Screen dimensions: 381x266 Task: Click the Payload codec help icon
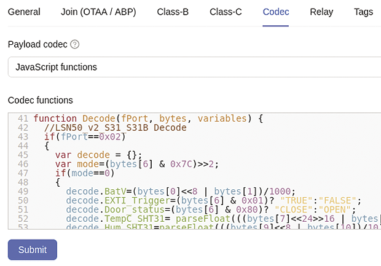click(74, 44)
